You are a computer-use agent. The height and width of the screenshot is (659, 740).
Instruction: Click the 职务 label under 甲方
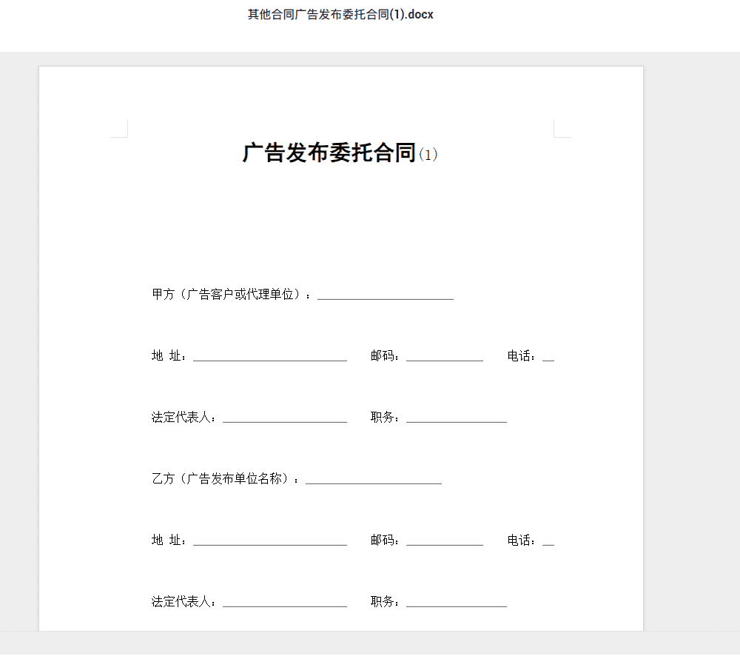pos(385,418)
